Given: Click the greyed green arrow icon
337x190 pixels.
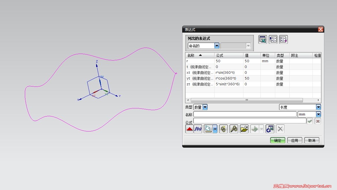Looking at the screenshot, I should [255, 129].
